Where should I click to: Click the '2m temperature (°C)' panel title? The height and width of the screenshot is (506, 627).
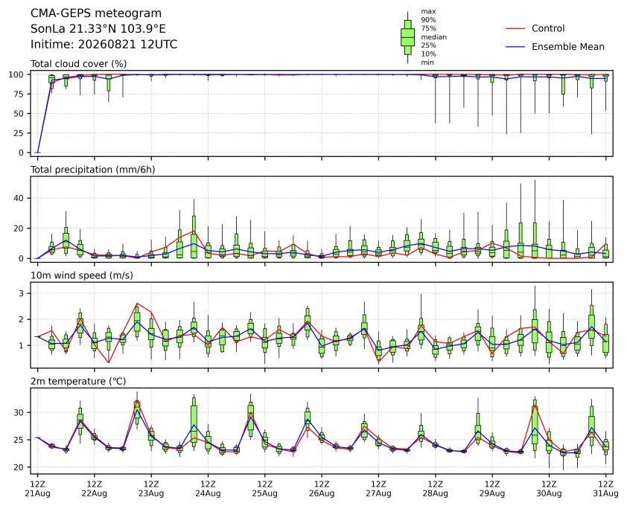78,381
